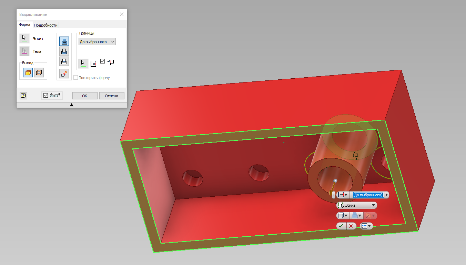
Task: Click the Отмена button
Action: point(112,96)
